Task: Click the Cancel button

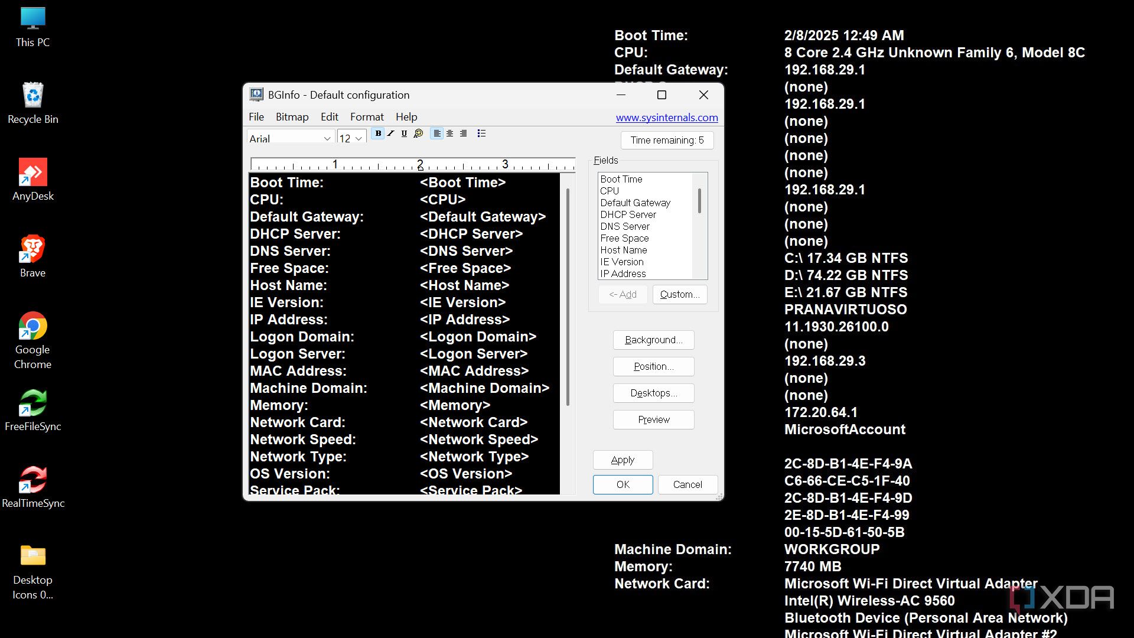Action: pos(688,484)
